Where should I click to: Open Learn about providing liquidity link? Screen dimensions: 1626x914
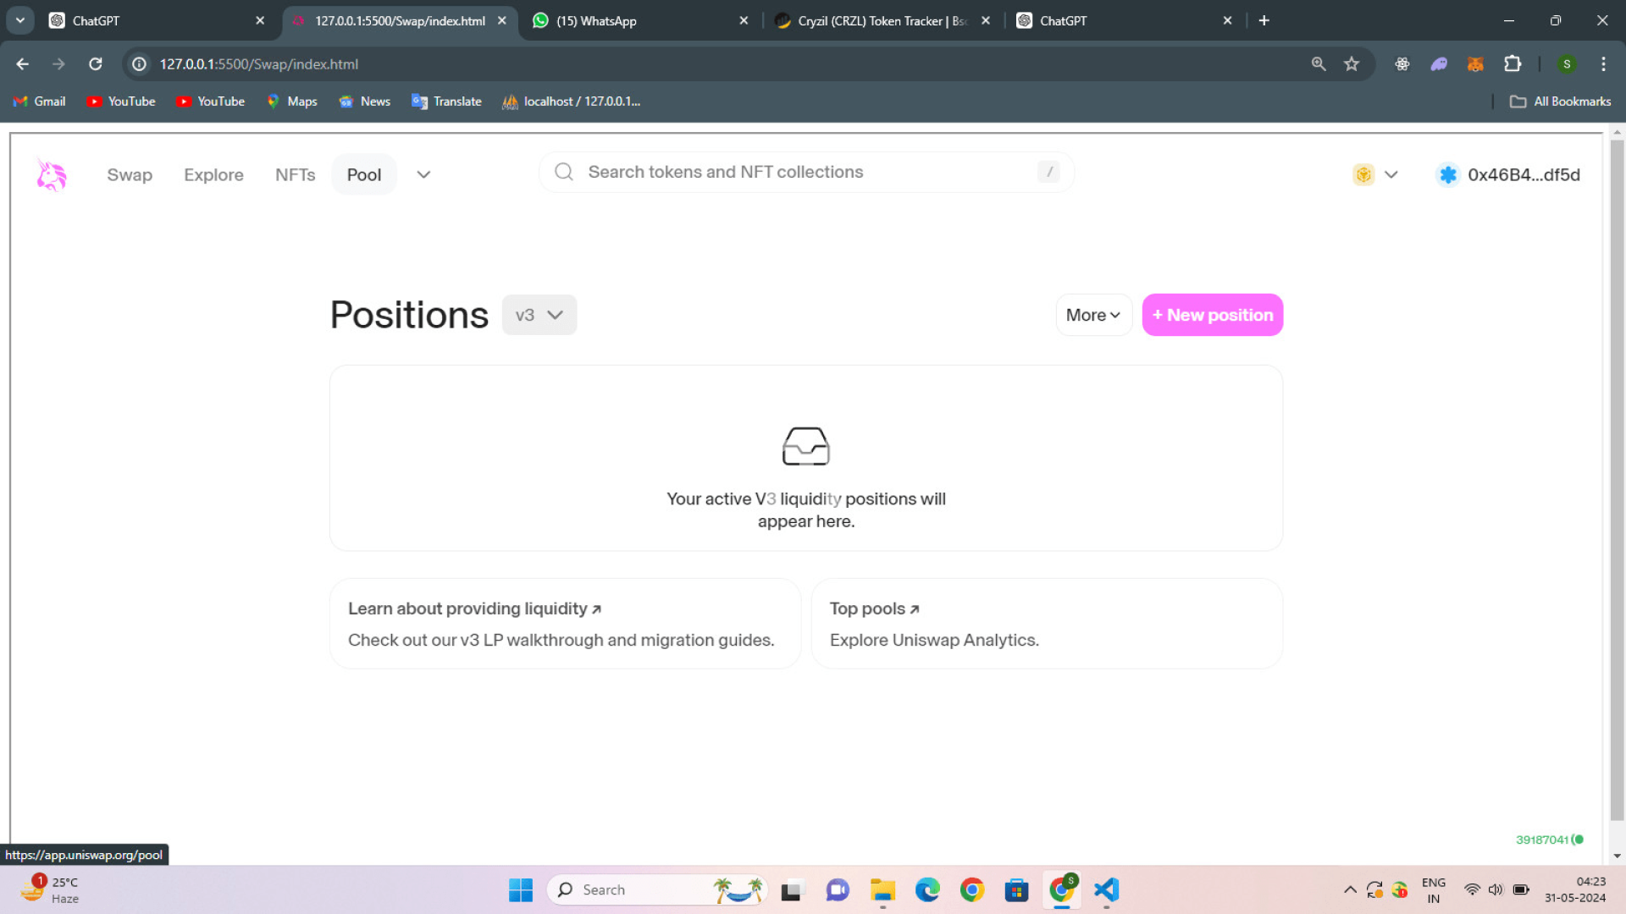pyautogui.click(x=474, y=608)
